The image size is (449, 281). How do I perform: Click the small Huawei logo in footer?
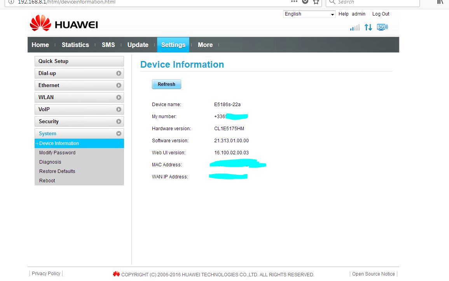tap(116, 274)
